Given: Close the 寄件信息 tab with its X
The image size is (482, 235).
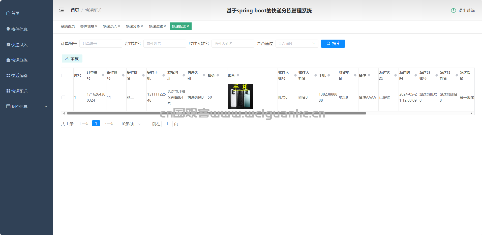Looking at the screenshot, I should [x=96, y=26].
